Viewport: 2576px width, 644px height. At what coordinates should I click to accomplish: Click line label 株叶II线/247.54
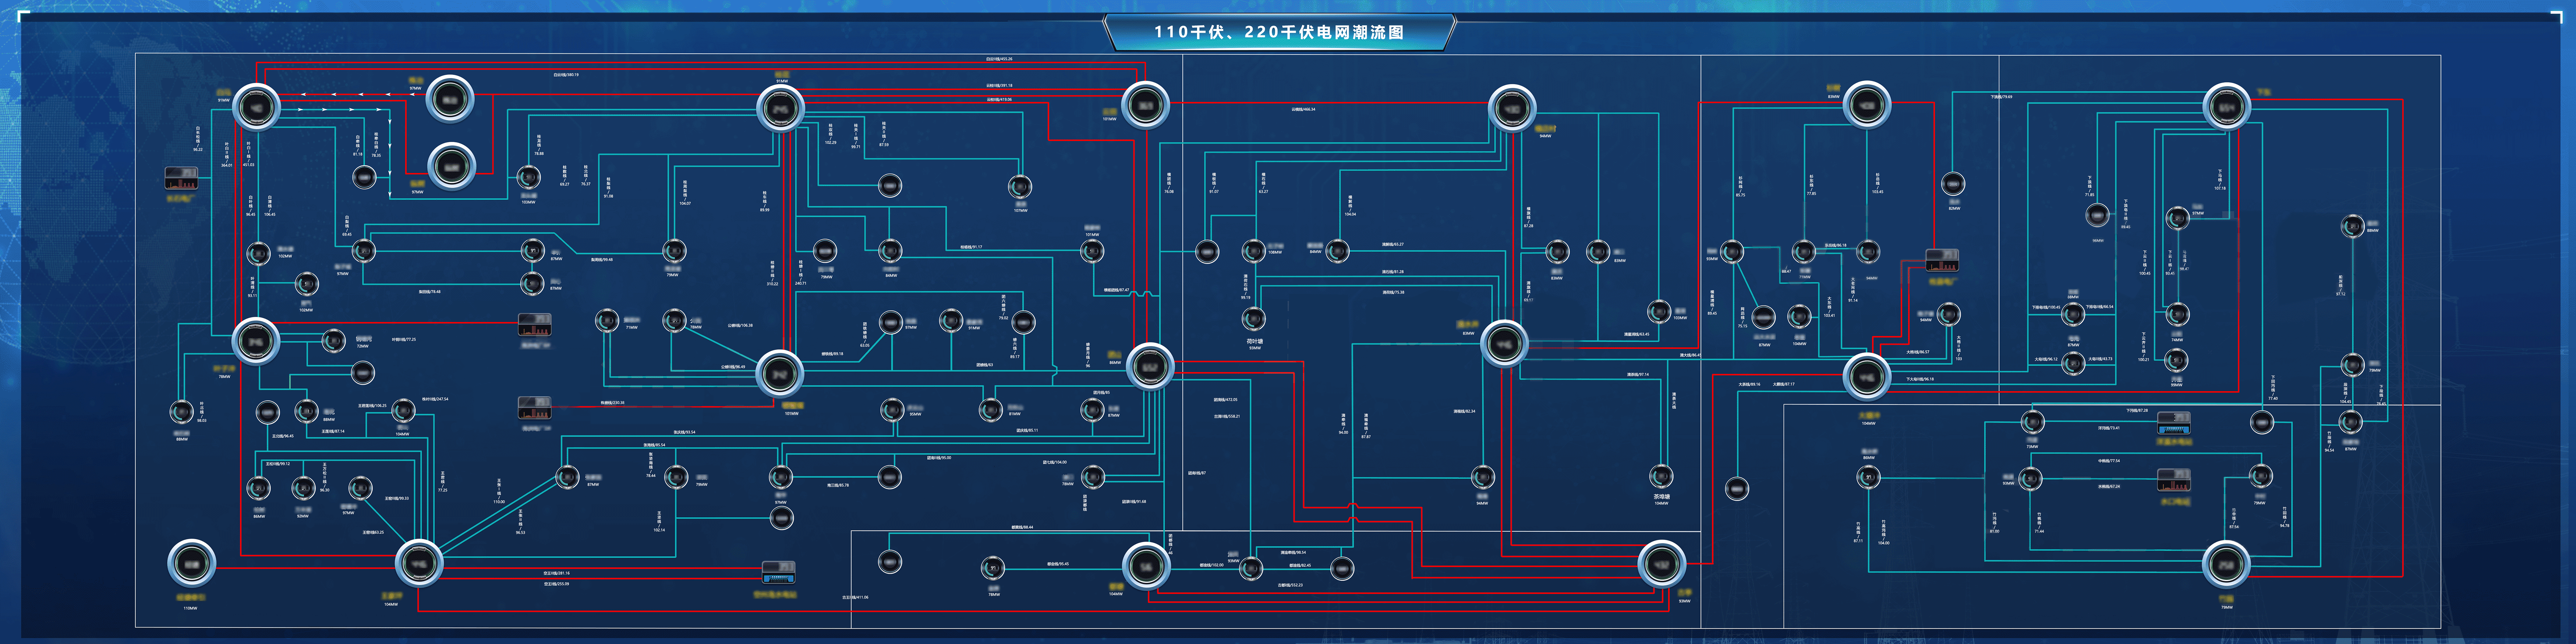point(435,399)
